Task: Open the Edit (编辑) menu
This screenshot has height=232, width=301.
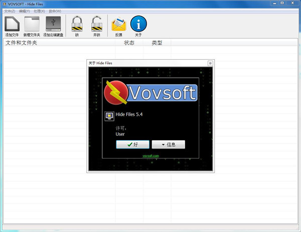Action: [x=25, y=11]
